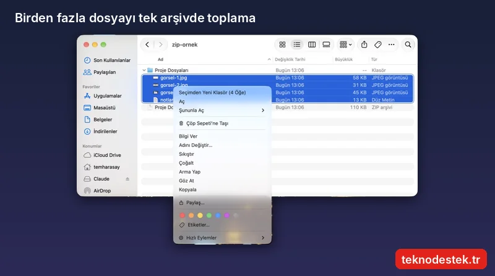Click the tag icon in toolbar
This screenshot has width=495, height=276.
pos(377,44)
